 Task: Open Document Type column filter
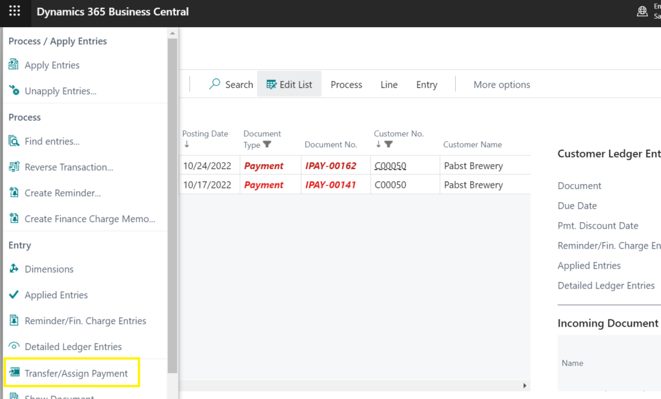click(267, 145)
